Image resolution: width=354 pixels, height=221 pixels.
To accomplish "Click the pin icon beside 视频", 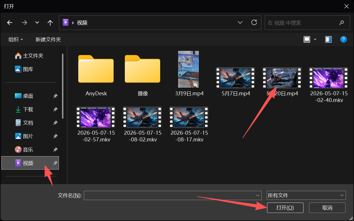I will pyautogui.click(x=55, y=163).
